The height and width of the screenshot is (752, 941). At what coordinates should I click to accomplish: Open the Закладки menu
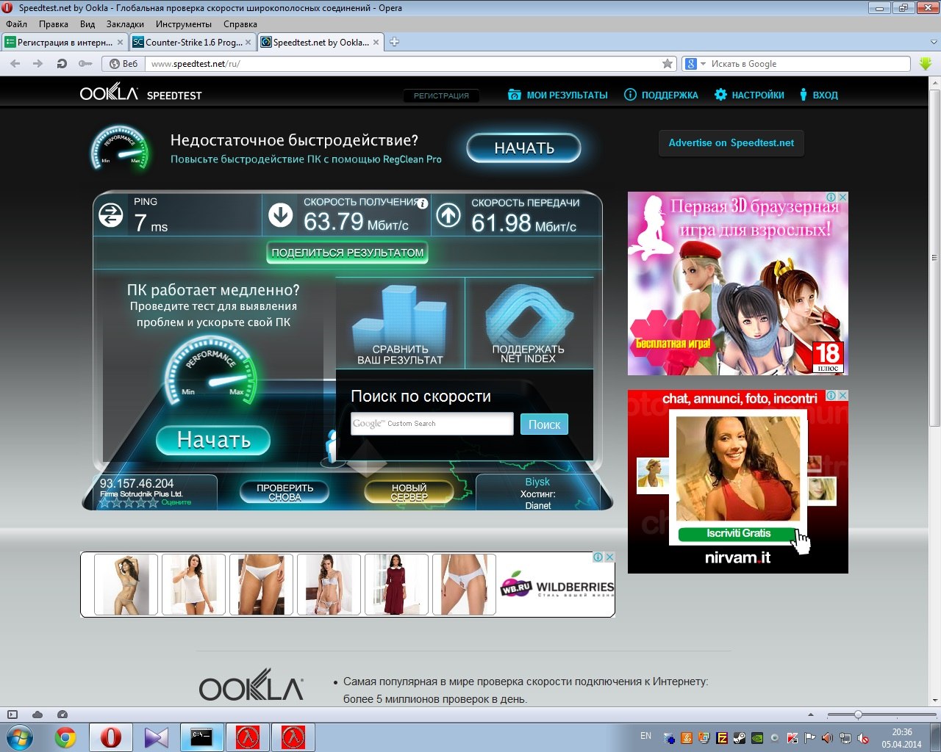(x=125, y=24)
